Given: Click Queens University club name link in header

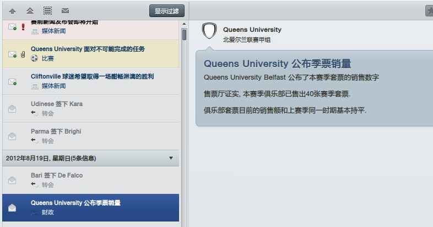Looking at the screenshot, I should pos(252,30).
